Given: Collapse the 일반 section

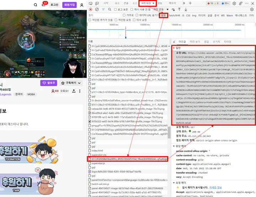Looking at the screenshot, I should (174, 47).
